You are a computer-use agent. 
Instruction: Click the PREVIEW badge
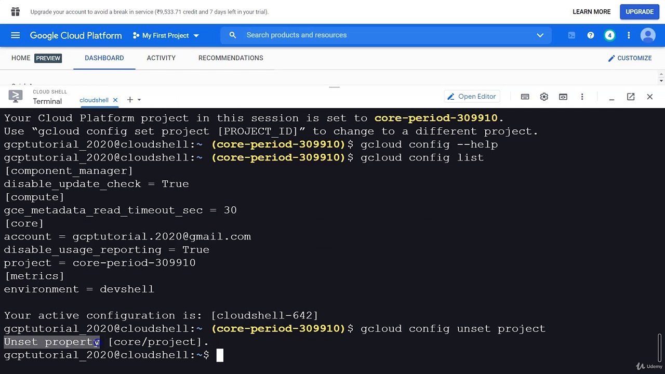coord(48,58)
